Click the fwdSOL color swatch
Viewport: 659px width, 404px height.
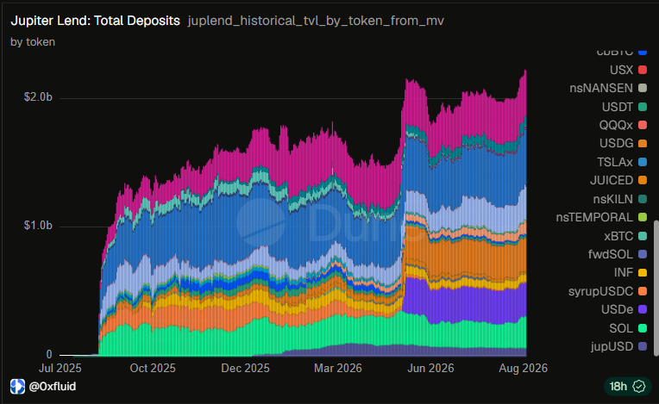(643, 254)
